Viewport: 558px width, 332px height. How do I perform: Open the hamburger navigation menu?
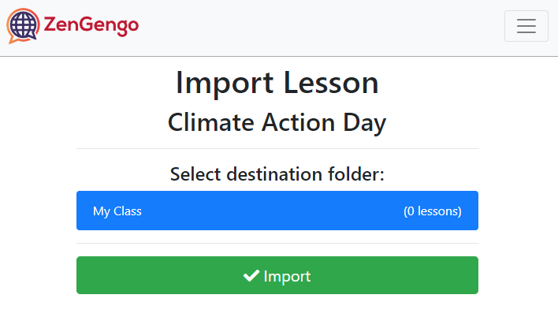526,26
